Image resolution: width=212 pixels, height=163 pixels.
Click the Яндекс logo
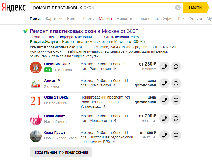tap(13, 8)
